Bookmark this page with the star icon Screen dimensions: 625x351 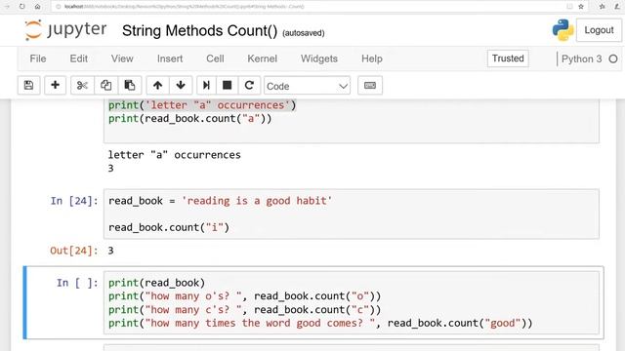(x=581, y=7)
